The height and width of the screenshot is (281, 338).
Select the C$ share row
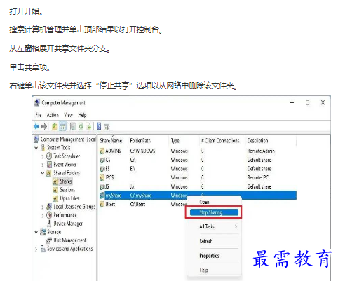coord(198,160)
